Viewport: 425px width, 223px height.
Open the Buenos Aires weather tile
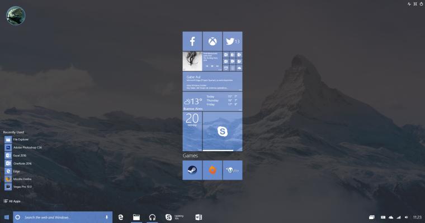212,101
